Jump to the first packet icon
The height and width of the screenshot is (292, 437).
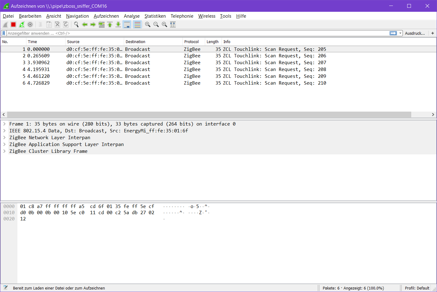pos(110,24)
